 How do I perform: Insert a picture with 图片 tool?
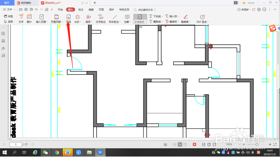(x=29, y=18)
